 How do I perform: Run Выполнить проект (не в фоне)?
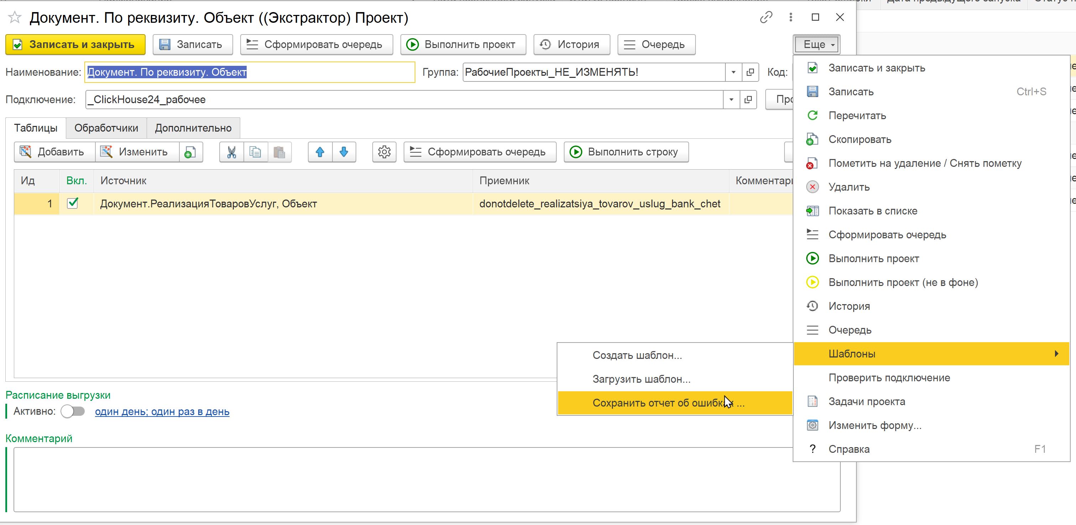tap(931, 282)
